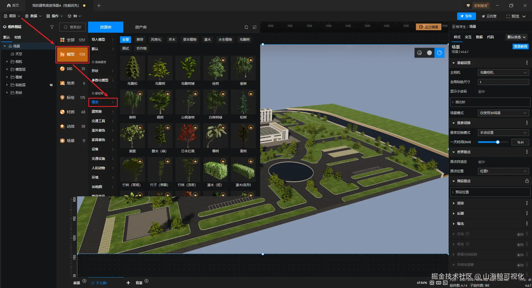The width and height of the screenshot is (532, 288).
Task: Open the 操作 menu
Action: [x=55, y=16]
